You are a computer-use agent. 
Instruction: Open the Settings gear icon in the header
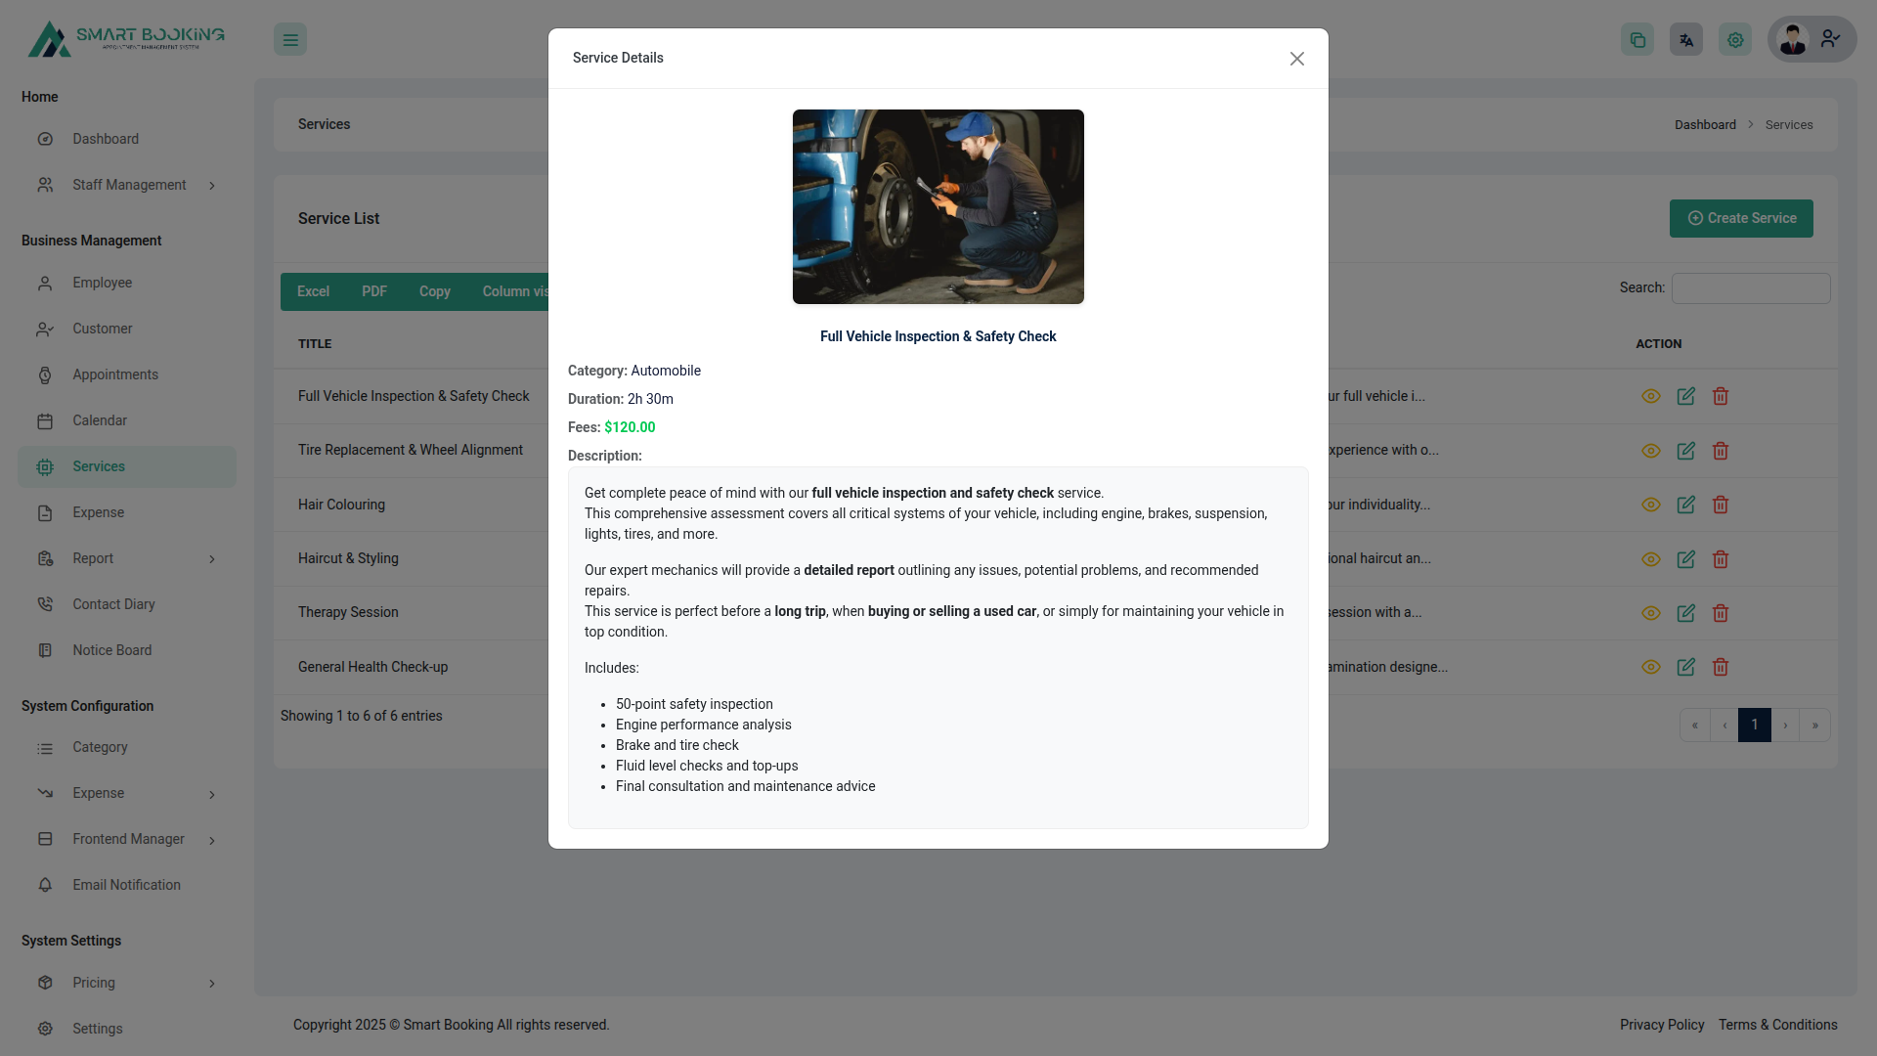coord(1734,39)
